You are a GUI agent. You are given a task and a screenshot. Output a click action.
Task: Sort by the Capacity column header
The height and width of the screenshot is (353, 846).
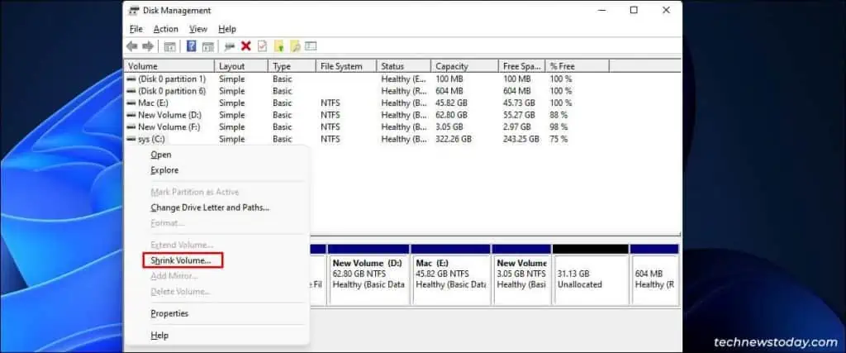pos(465,66)
